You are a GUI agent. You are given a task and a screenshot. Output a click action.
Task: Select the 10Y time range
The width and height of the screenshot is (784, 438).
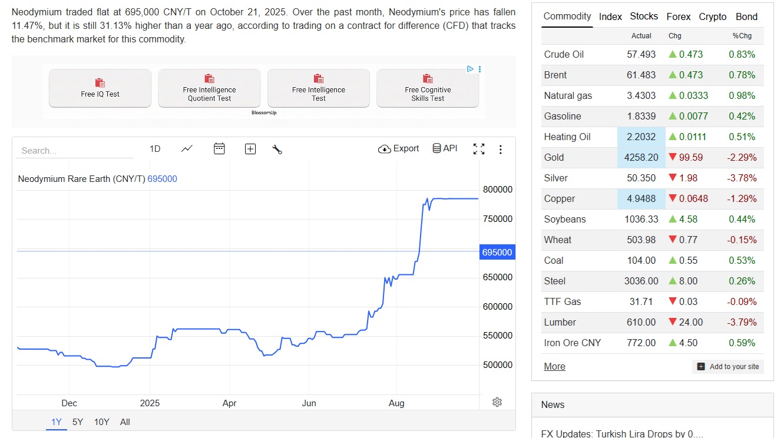pos(102,422)
